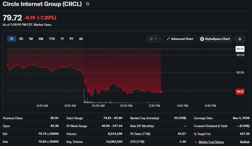The height and width of the screenshot is (146, 252).
Task: Add CRCL to watchlist with star icon
Action: pyautogui.click(x=87, y=4)
